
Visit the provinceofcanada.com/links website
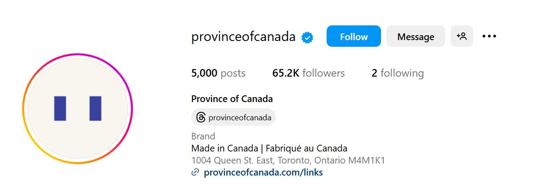[263, 172]
